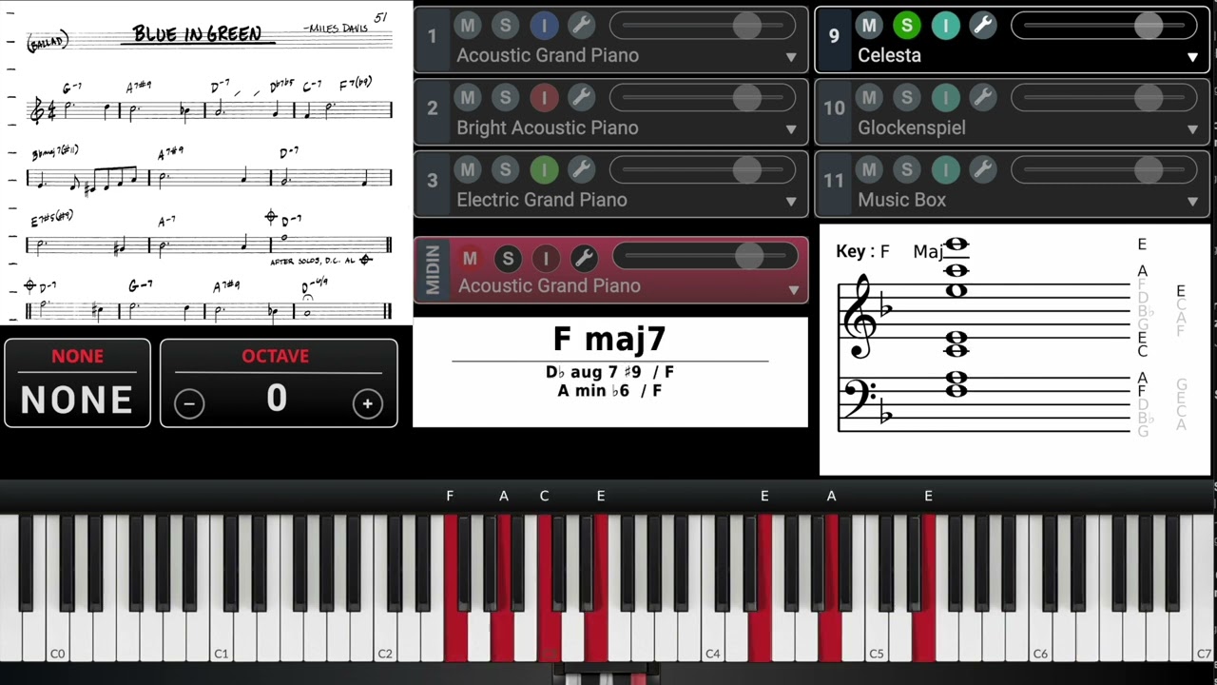
Task: Open settings wrench for Music Box track
Action: click(x=982, y=169)
